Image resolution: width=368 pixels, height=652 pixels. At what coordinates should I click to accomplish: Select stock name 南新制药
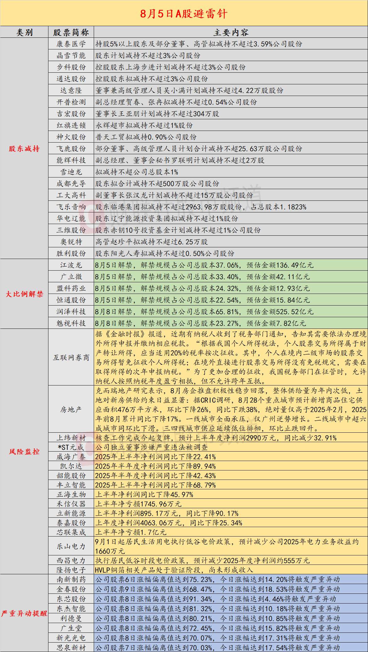71,579
